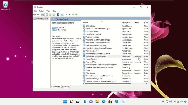
Task: Open the Action menu
Action: [x=42, y=11]
